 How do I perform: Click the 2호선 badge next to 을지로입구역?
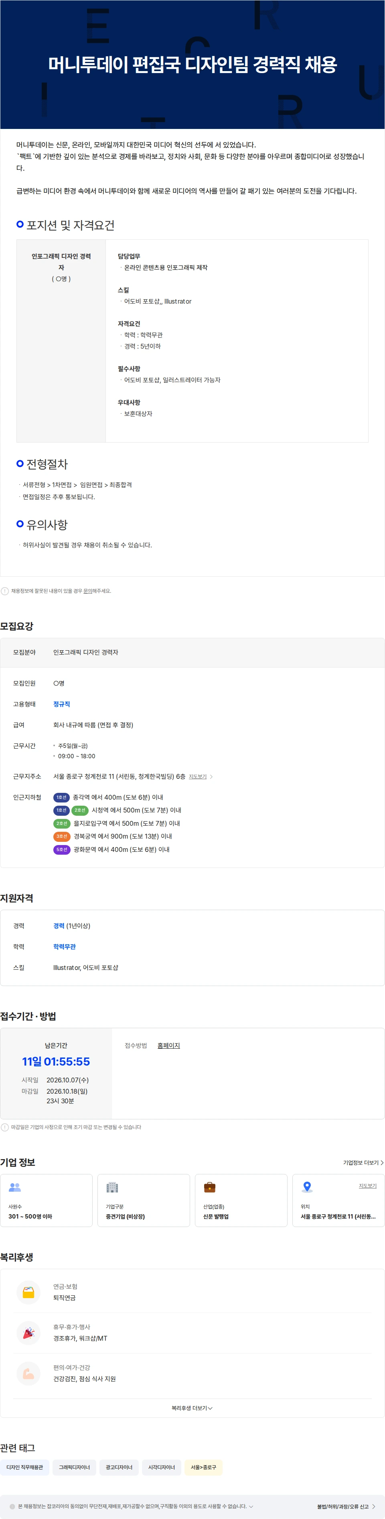coord(62,823)
